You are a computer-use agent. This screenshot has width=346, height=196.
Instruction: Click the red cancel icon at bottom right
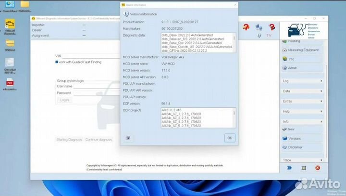point(317,168)
